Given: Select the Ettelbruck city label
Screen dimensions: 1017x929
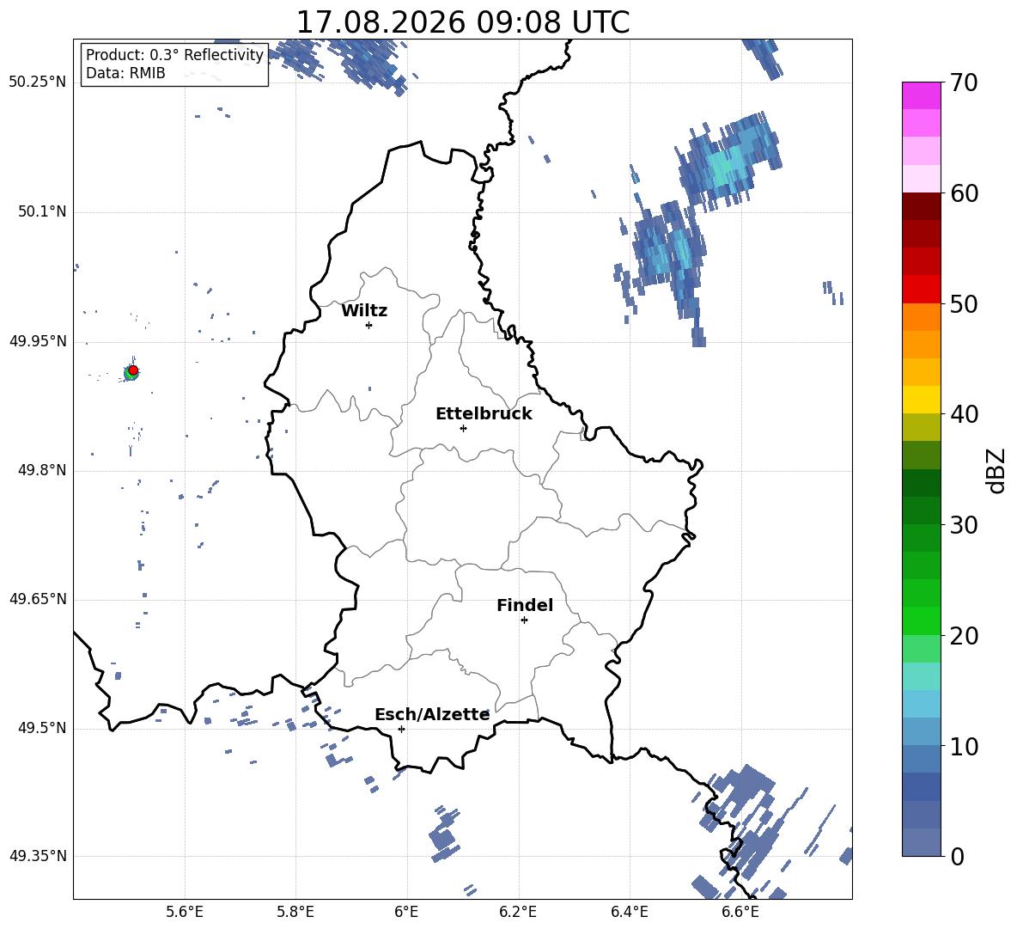Looking at the screenshot, I should pos(484,414).
